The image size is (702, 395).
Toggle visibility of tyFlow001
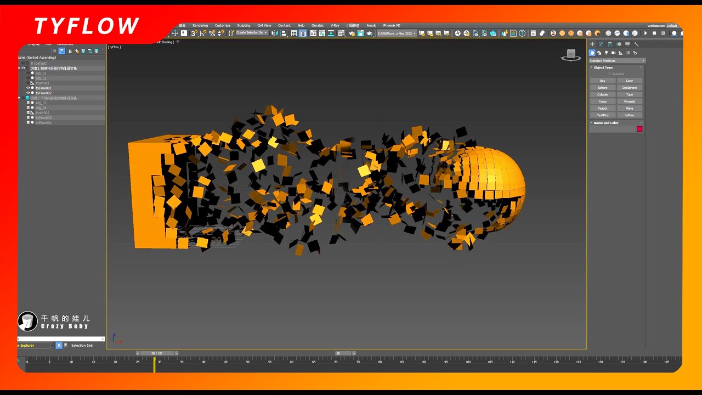tap(28, 88)
